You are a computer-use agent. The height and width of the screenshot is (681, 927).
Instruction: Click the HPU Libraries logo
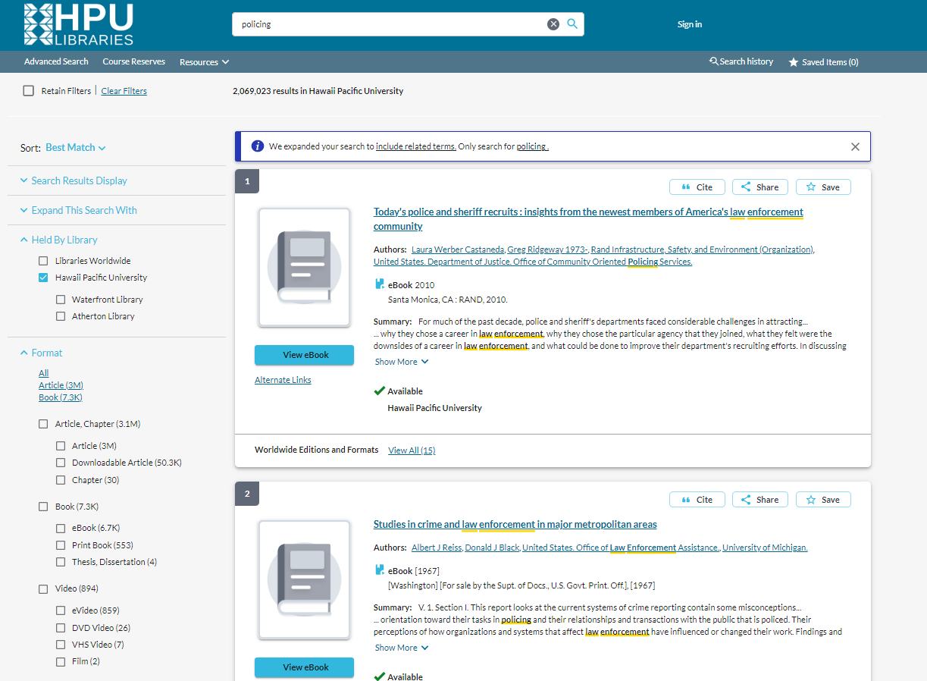tap(79, 24)
